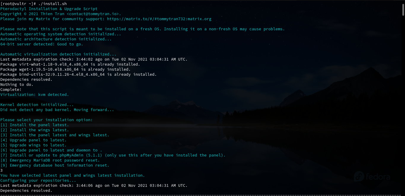Screen dimensions: 405x196
Task: Click option [9] Emergency database host reset
Action: (55, 165)
